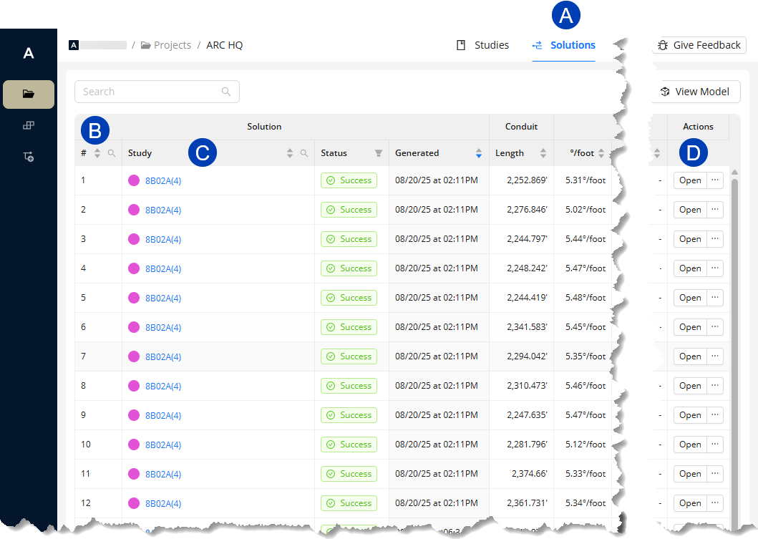Open more actions for solution row 12

[x=715, y=503]
